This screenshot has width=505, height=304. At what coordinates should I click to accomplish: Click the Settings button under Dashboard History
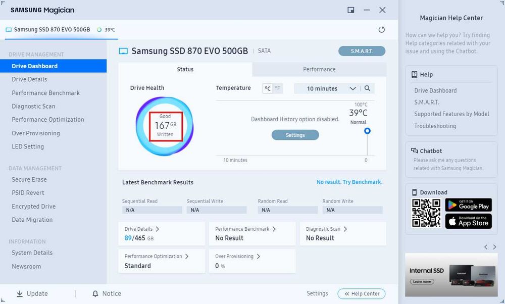(x=295, y=135)
